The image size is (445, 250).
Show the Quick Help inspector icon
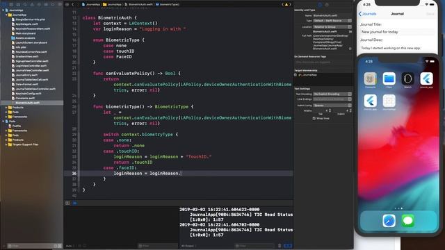coord(327,5)
